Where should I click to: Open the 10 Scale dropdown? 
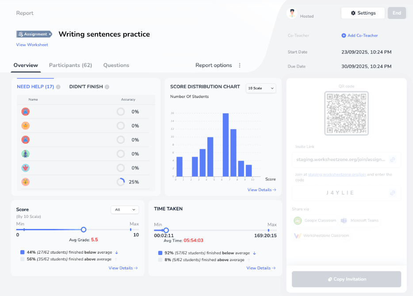(261, 88)
